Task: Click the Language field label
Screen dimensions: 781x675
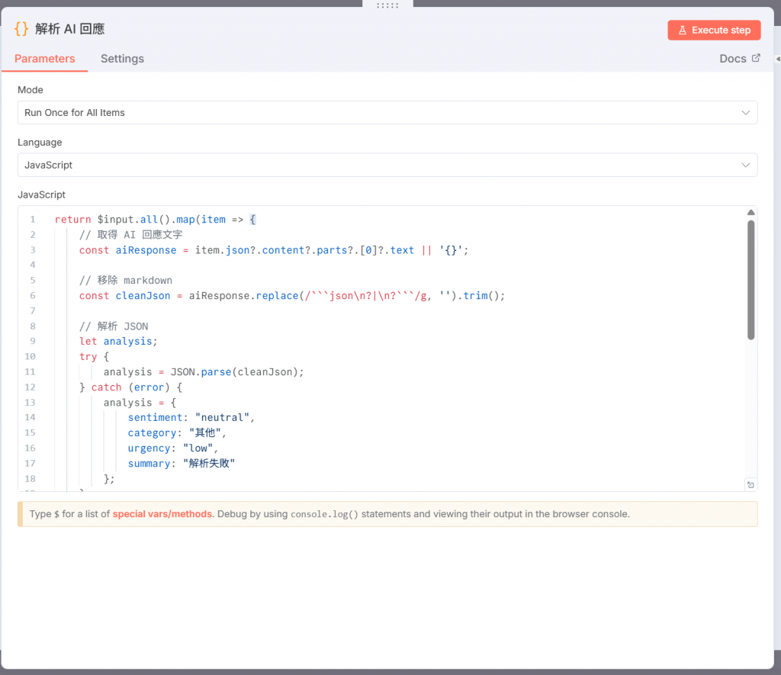Action: (x=40, y=143)
